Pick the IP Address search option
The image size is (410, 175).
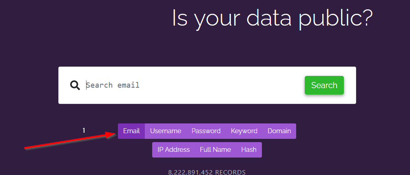click(x=174, y=150)
